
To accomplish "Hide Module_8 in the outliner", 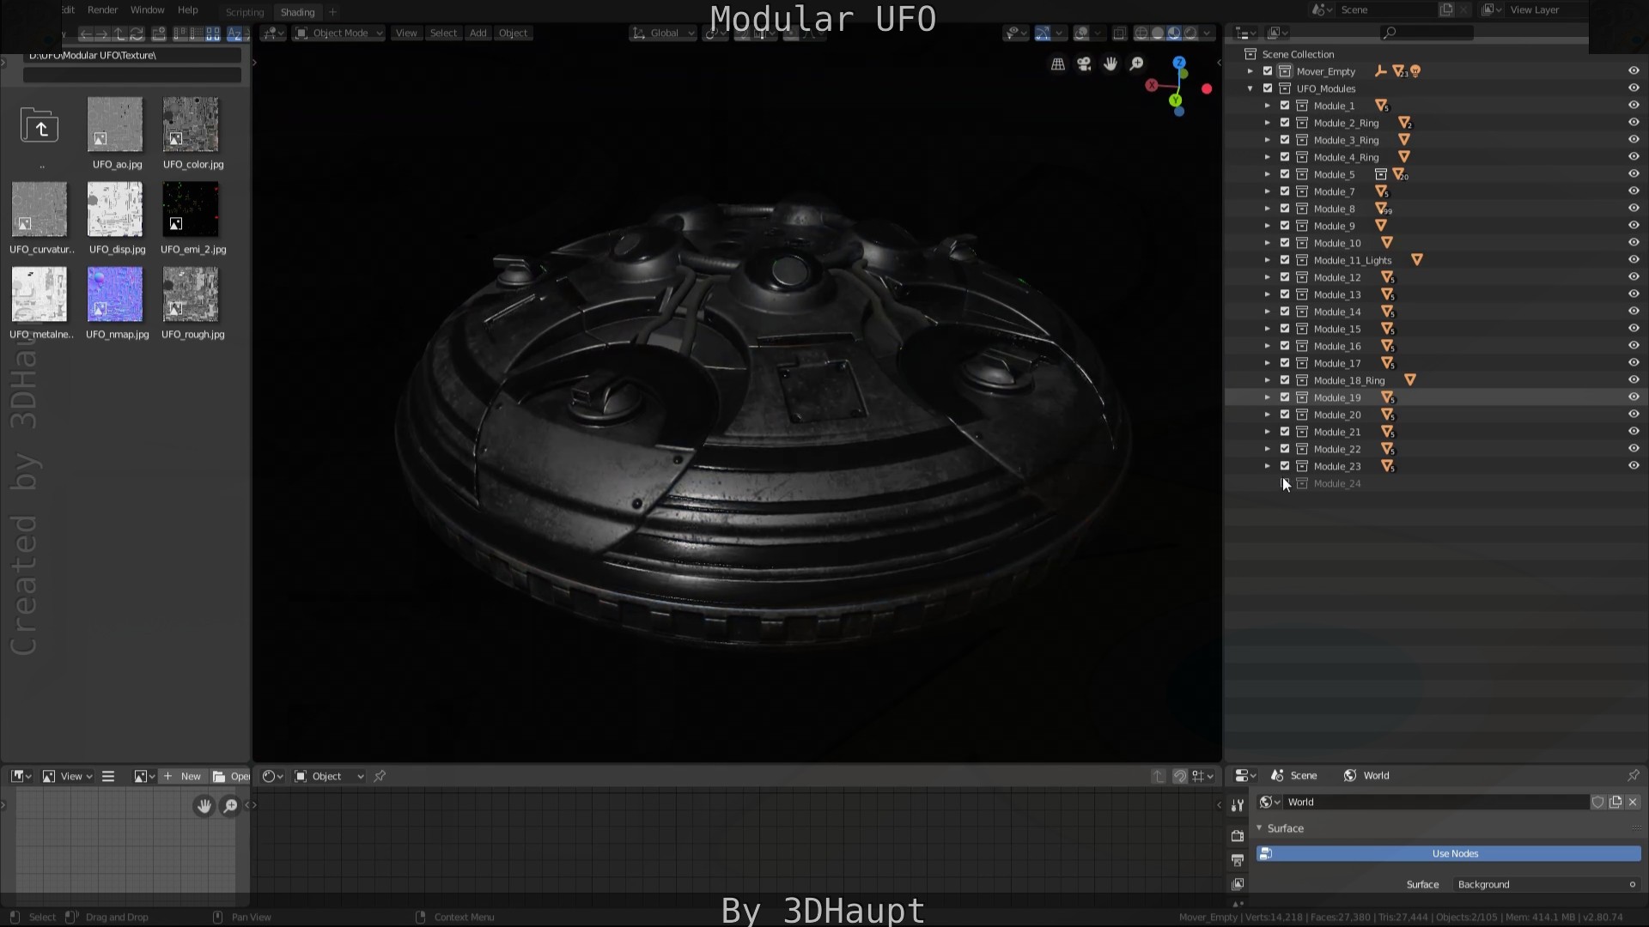I will (1633, 209).
